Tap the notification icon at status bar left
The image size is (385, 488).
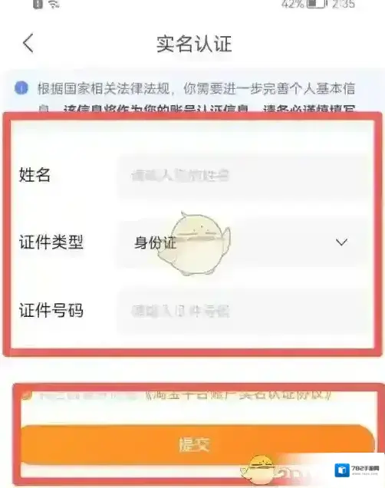coord(38,4)
